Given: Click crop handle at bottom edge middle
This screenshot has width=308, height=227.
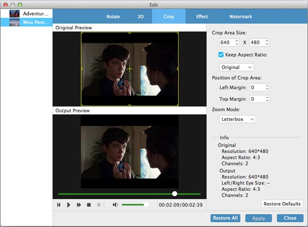Looking at the screenshot, I should [129, 105].
